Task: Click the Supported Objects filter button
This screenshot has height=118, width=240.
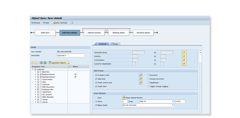Action: click(58, 63)
